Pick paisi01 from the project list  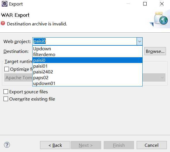point(87,66)
